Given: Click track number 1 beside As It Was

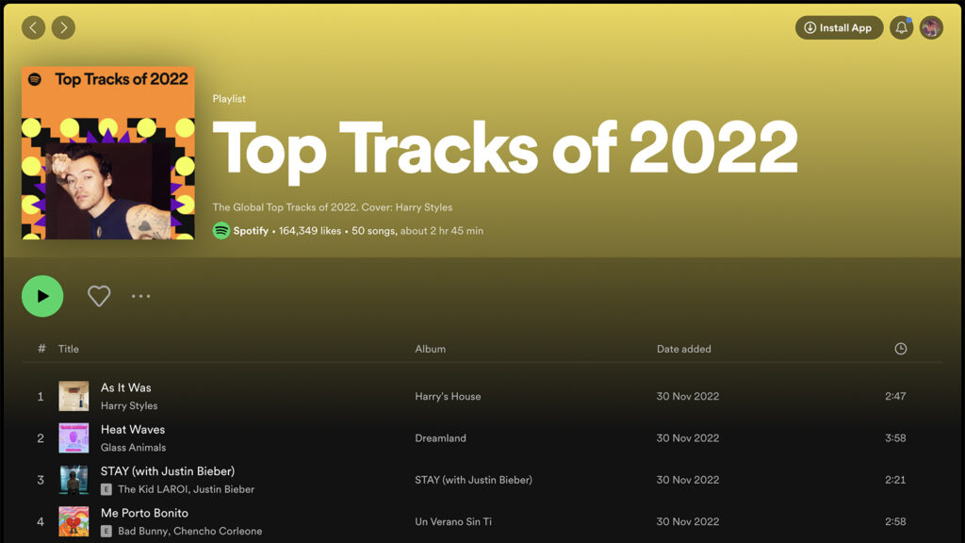Looking at the screenshot, I should (x=41, y=397).
